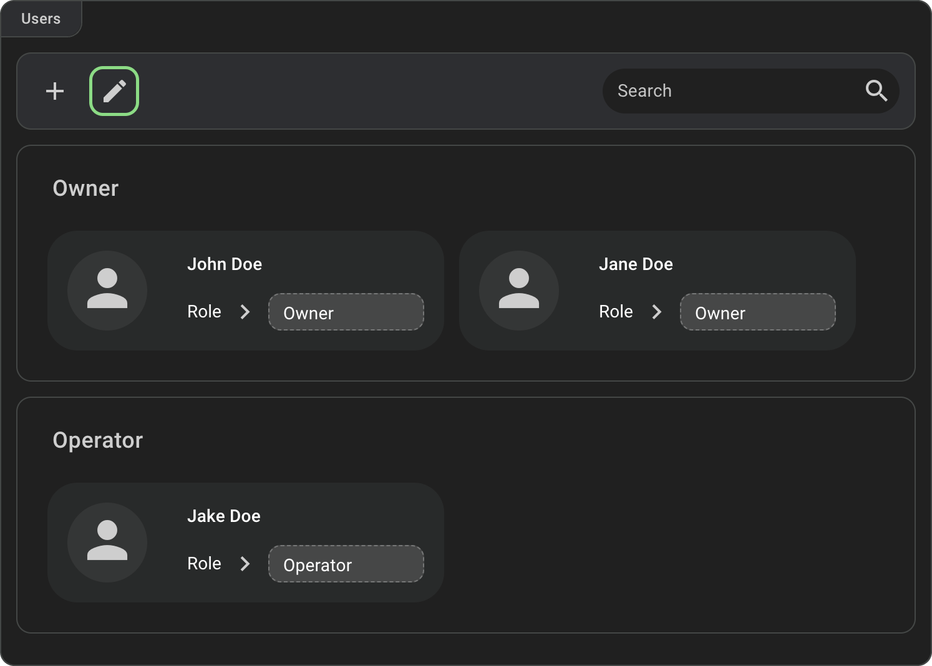The image size is (932, 666).
Task: Open the Users tab
Action: click(41, 19)
